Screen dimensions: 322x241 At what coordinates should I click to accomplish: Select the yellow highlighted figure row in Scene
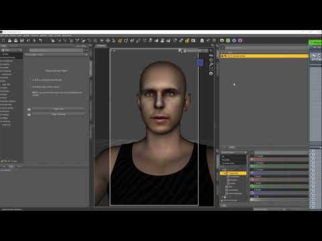264,56
